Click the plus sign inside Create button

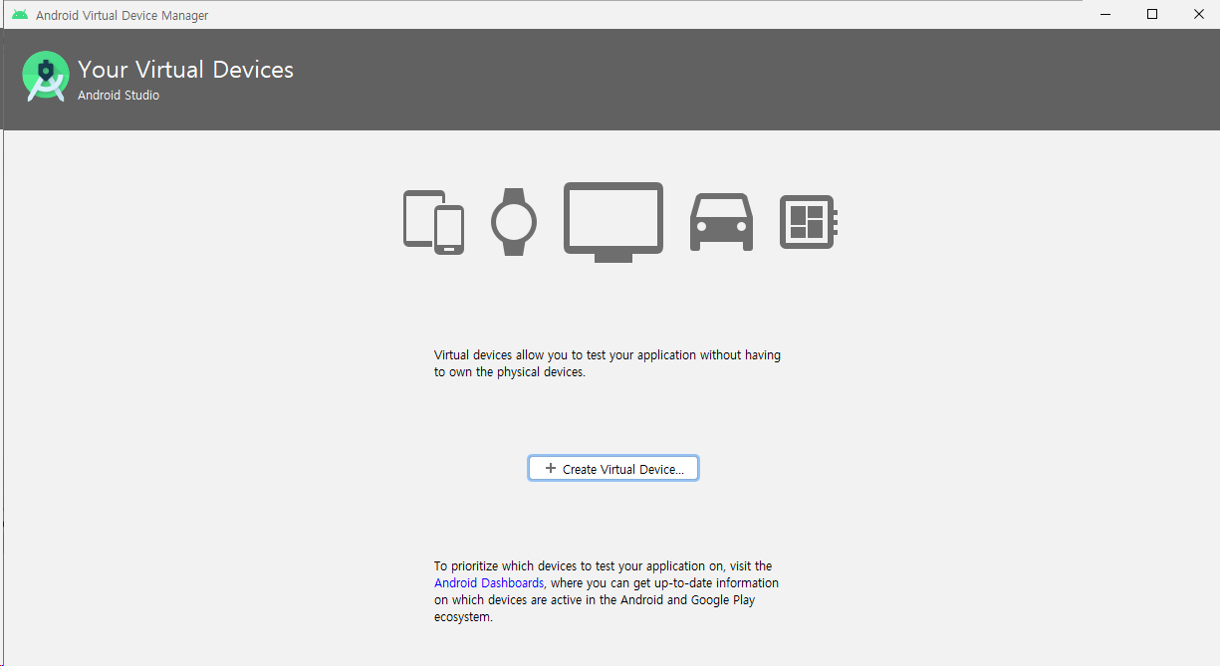click(551, 469)
